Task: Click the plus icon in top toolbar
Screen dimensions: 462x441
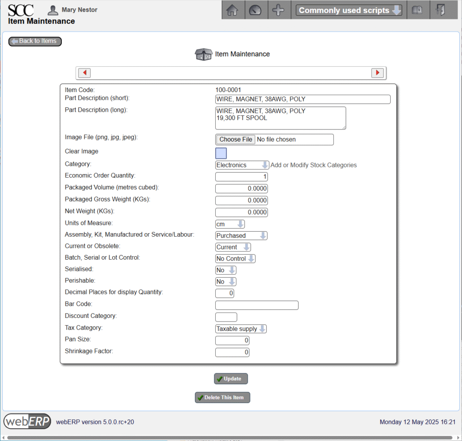Action: click(x=278, y=10)
